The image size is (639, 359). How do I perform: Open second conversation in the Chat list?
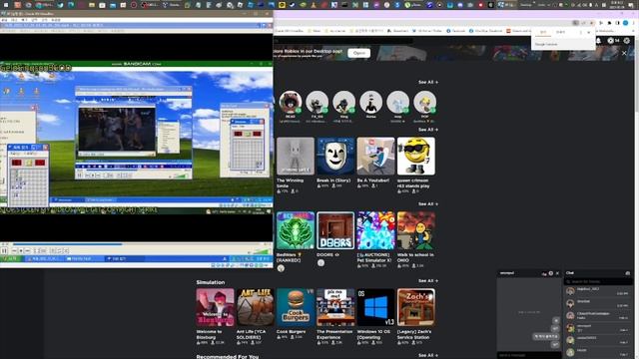click(x=597, y=303)
